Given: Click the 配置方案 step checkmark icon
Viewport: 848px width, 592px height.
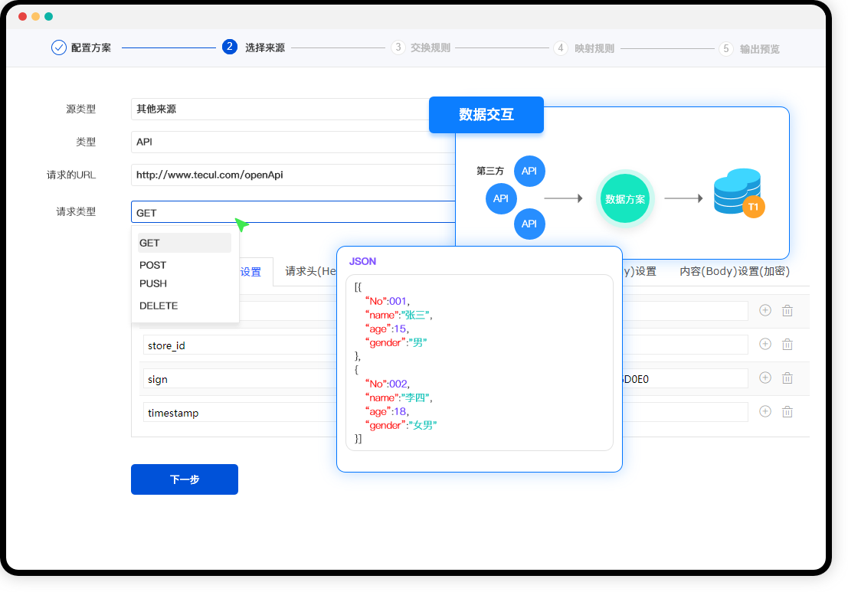Looking at the screenshot, I should [58, 47].
